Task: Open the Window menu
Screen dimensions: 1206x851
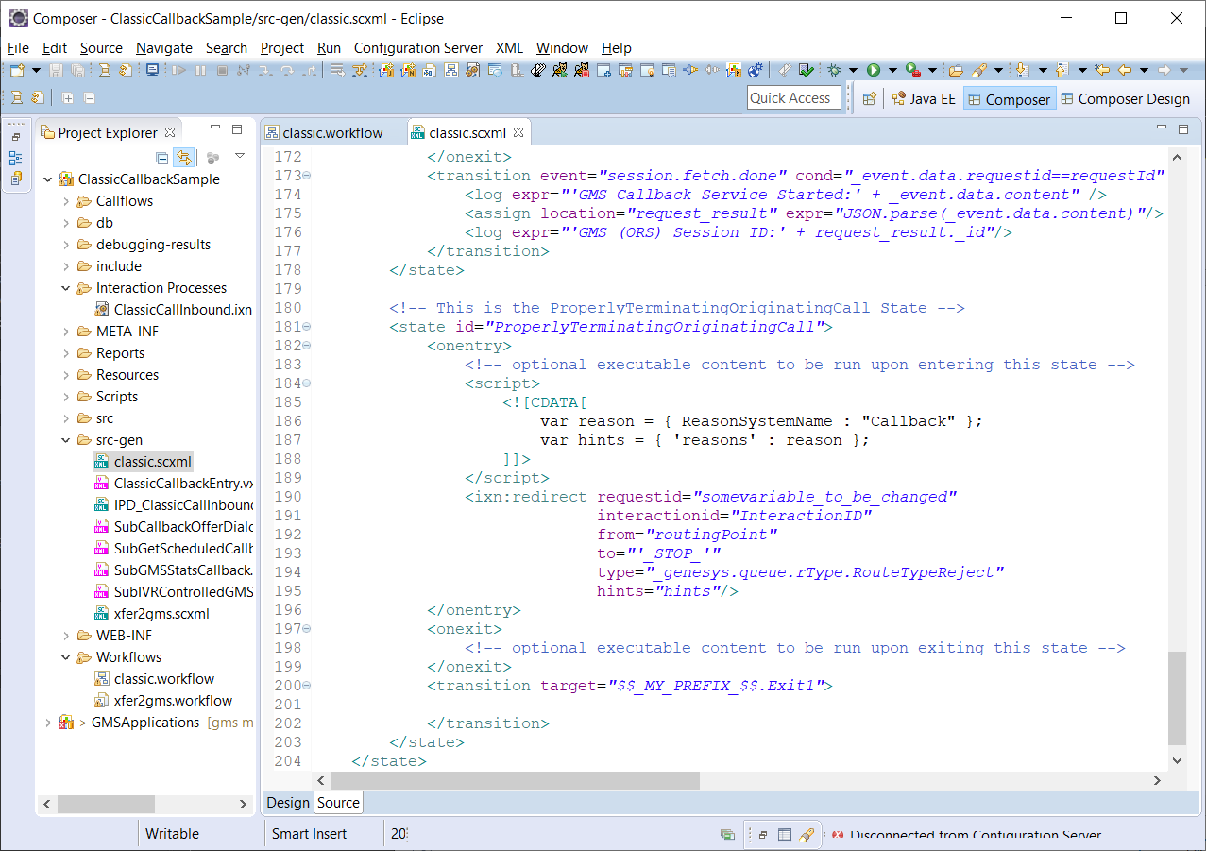Action: tap(562, 48)
